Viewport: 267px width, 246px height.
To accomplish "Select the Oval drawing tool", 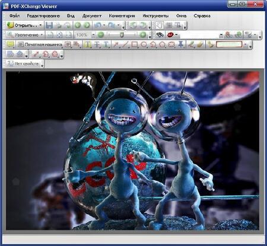I will (144, 44).
